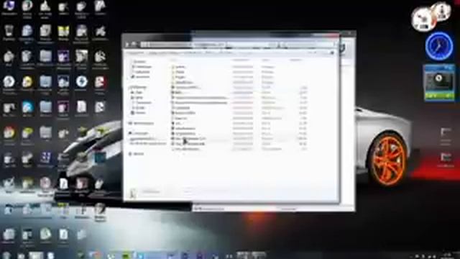The image size is (460, 259).
Task: Click the blue-framed gadget beneath the clock
Action: (439, 83)
